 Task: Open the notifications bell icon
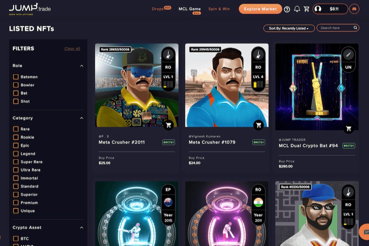[x=297, y=9]
